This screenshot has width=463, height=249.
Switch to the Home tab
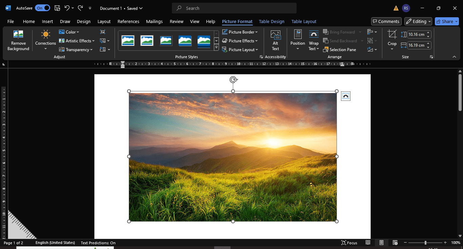[x=29, y=21]
